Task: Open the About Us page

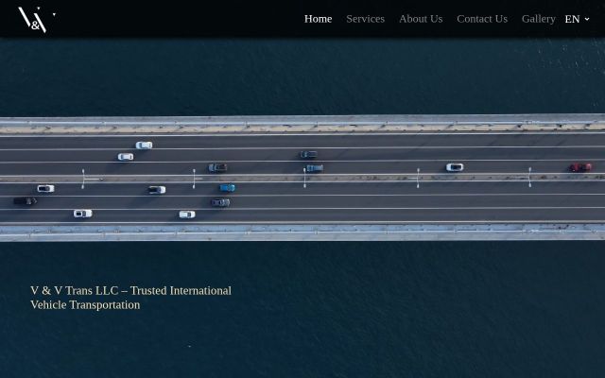Action: click(x=421, y=19)
